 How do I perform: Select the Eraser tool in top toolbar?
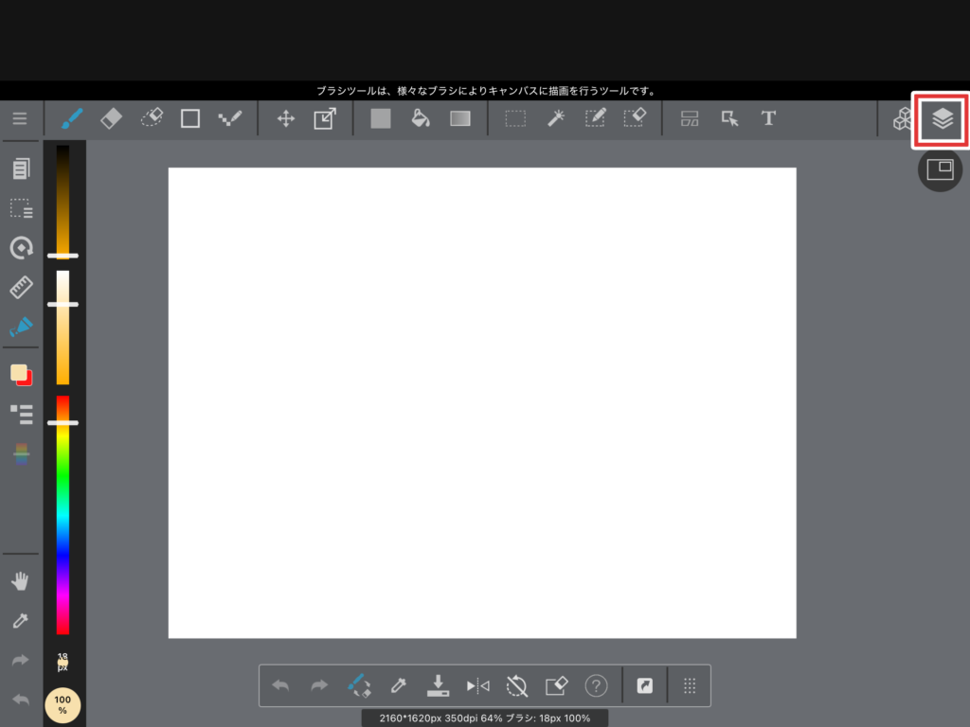pos(111,118)
